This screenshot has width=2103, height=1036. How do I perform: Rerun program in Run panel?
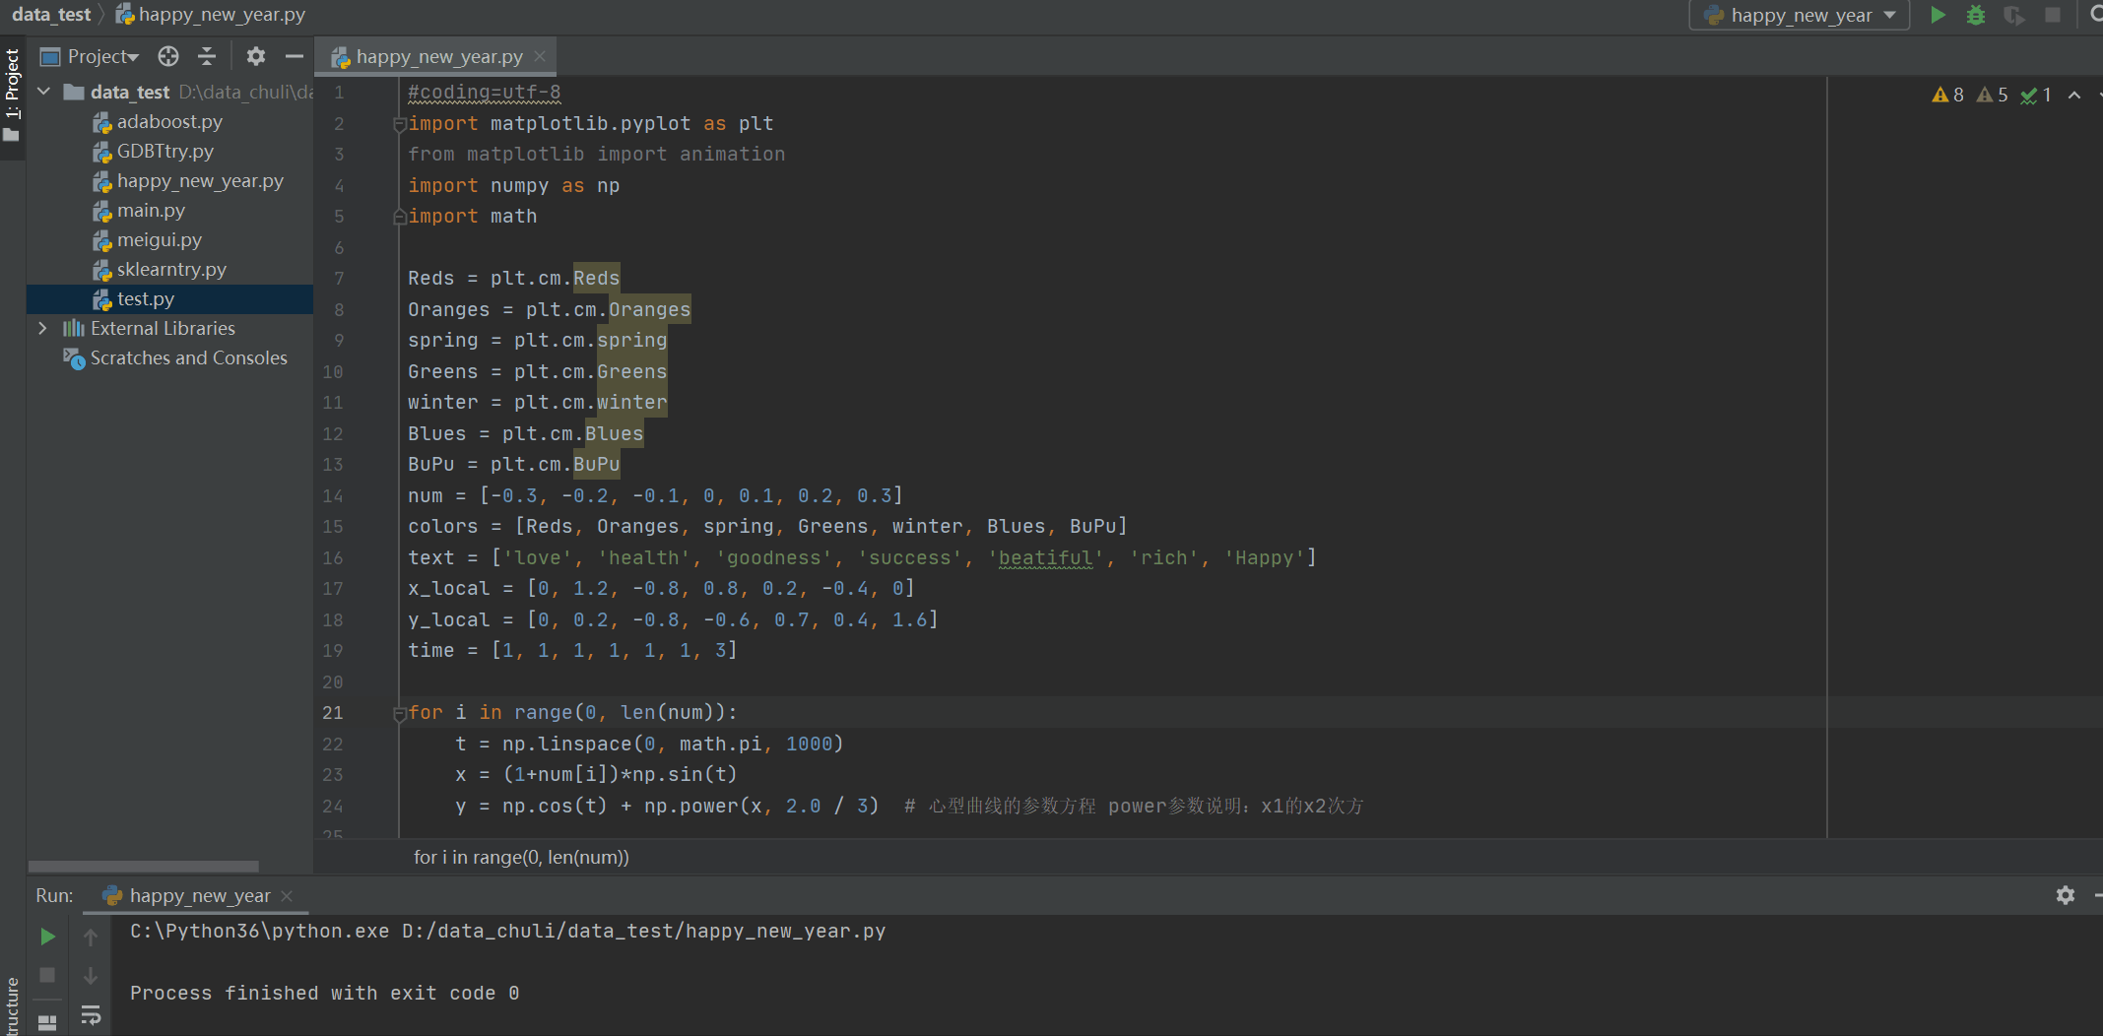click(47, 937)
